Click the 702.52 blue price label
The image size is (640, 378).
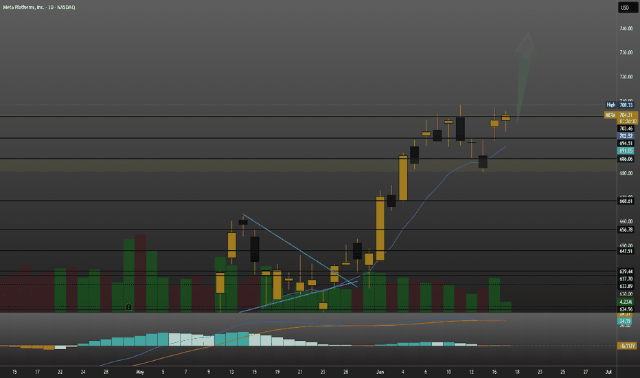coord(626,136)
